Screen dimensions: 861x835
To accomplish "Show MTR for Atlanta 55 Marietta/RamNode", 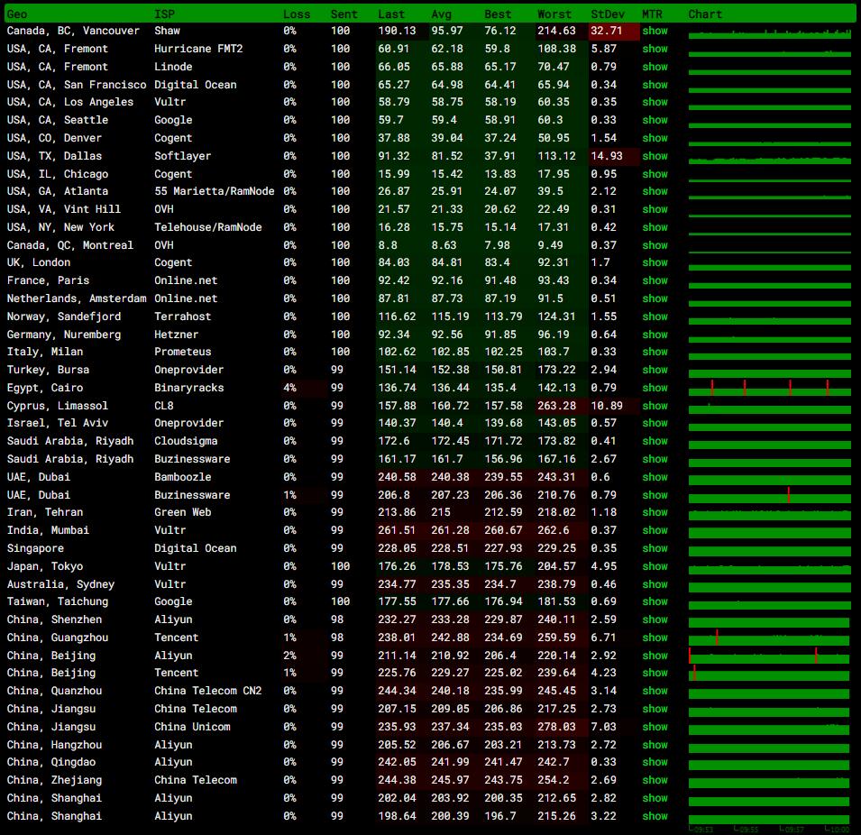I will [655, 192].
